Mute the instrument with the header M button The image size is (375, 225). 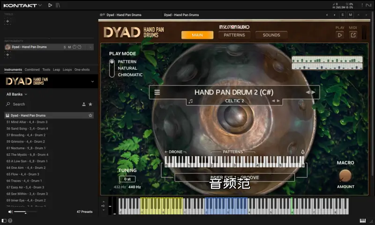(x=350, y=15)
